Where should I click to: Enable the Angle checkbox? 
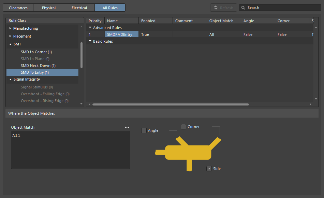tap(144, 130)
